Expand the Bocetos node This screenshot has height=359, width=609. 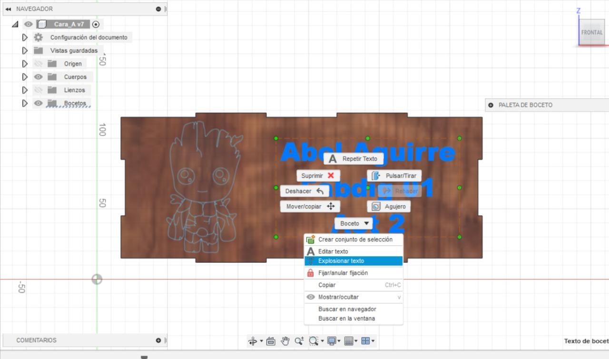25,103
